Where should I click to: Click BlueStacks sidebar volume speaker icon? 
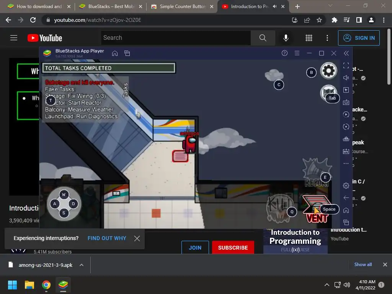(346, 78)
